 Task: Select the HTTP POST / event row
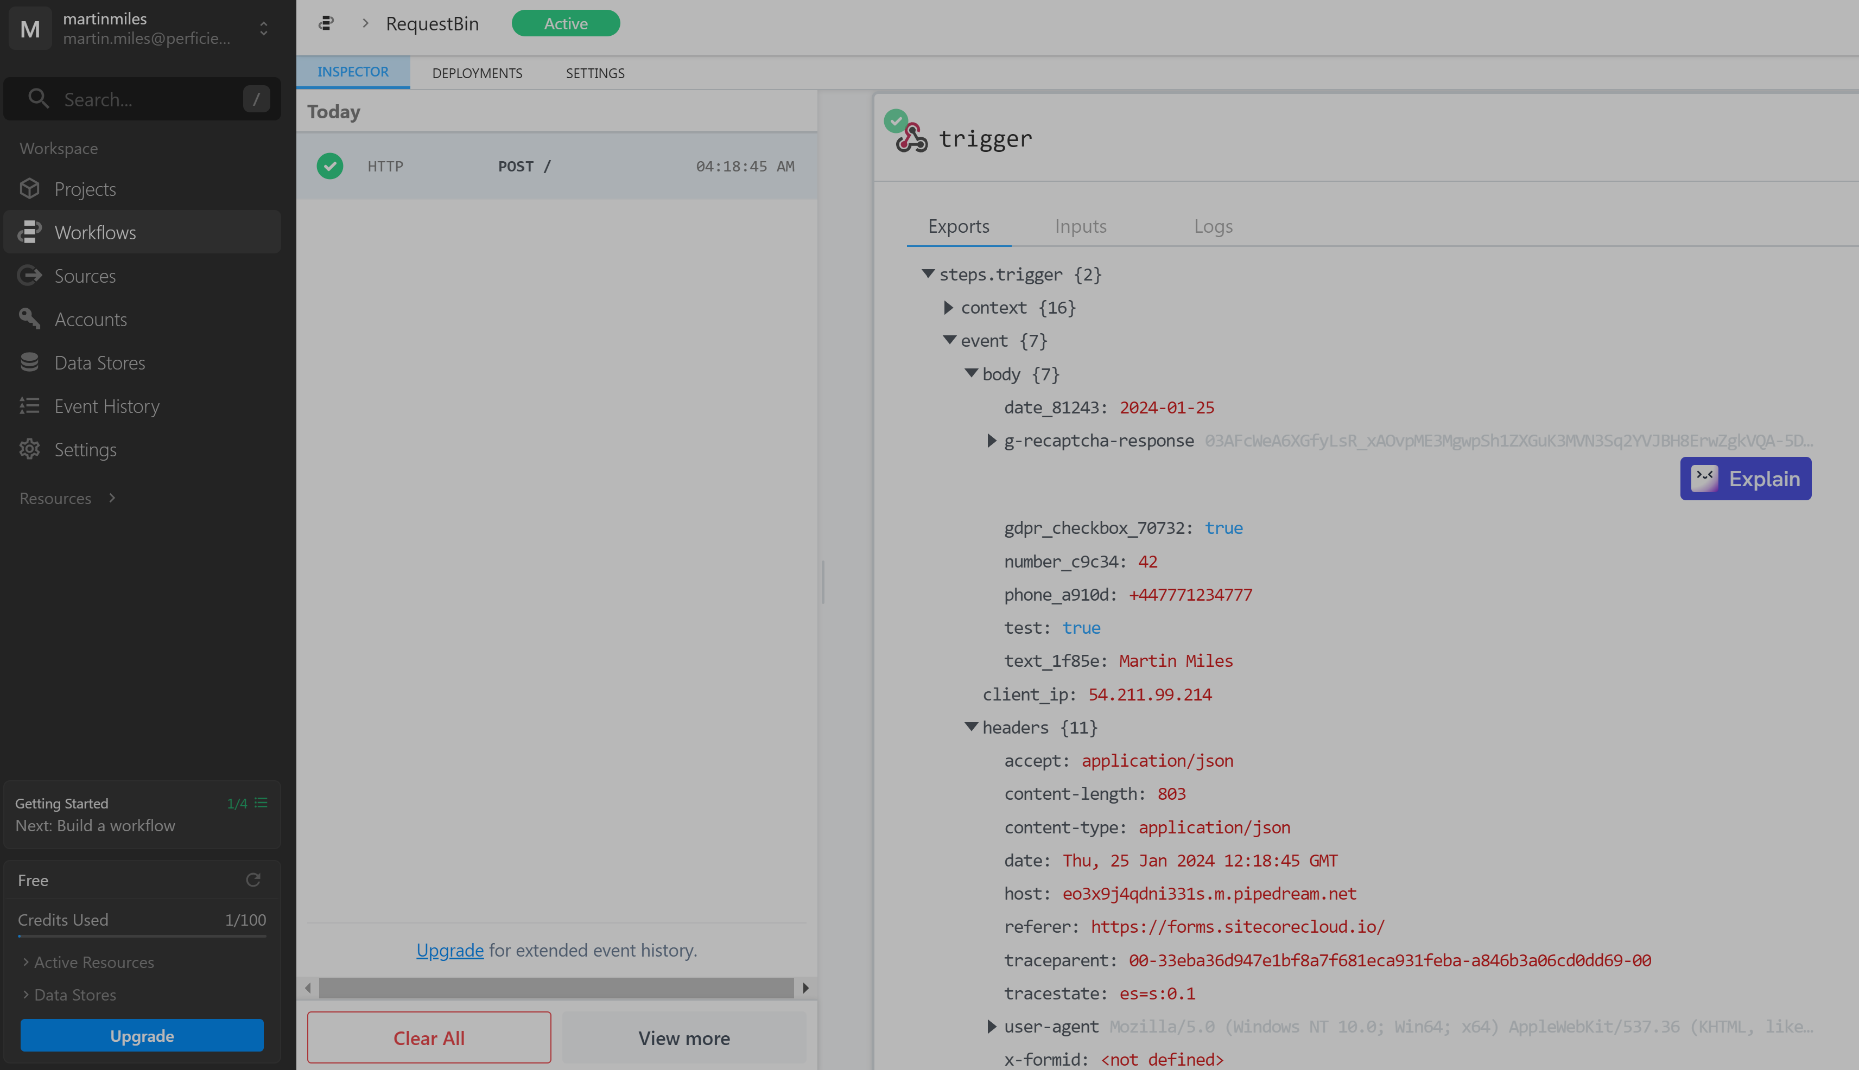pyautogui.click(x=556, y=166)
